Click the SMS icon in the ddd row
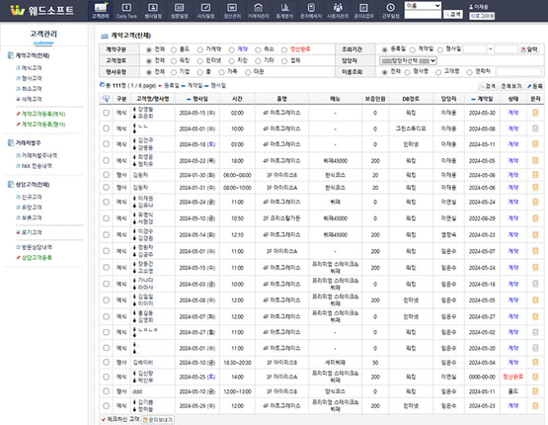Viewport: 548px width, 425px height. tap(535, 391)
